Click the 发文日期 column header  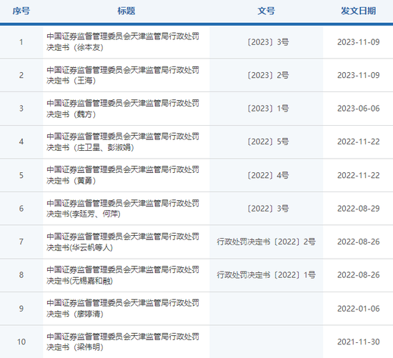coord(358,11)
